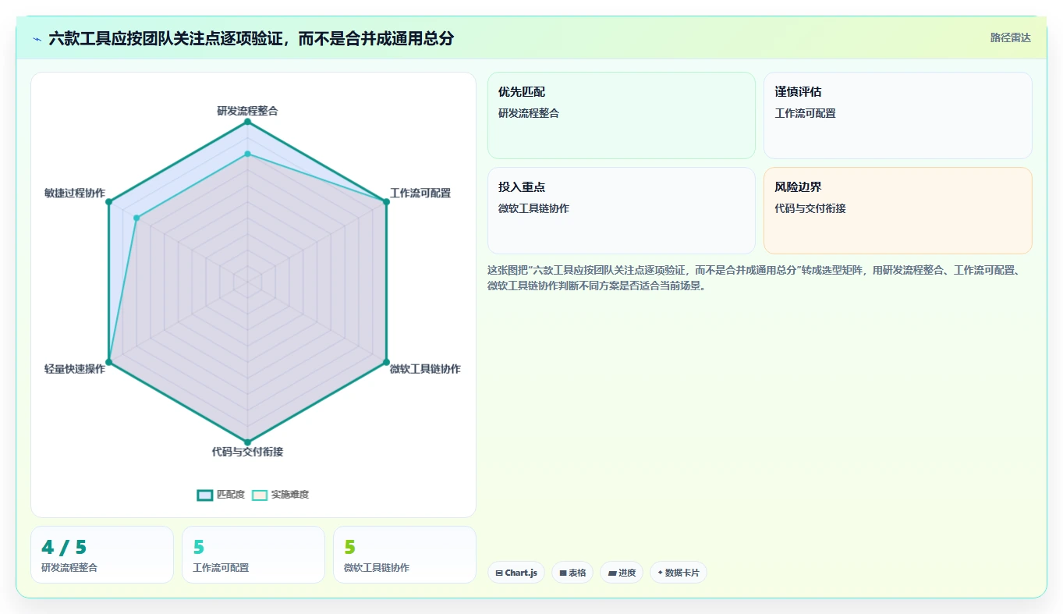1063x614 pixels.
Task: Click the 轻量快速操作 radar axis label
Action: tap(75, 369)
